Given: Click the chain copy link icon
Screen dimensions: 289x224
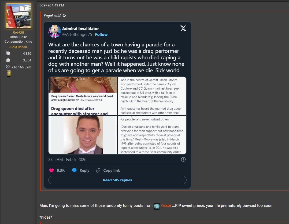Looking at the screenshot, I should click(98, 170).
